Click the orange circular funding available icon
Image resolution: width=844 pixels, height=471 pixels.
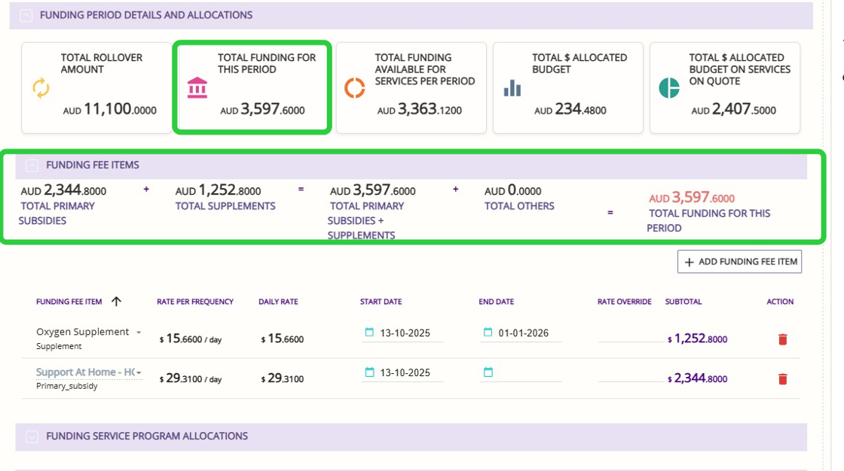(x=355, y=87)
